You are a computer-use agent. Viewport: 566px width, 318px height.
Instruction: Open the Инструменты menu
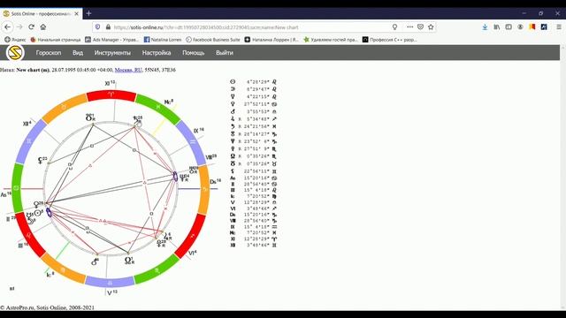(x=112, y=53)
